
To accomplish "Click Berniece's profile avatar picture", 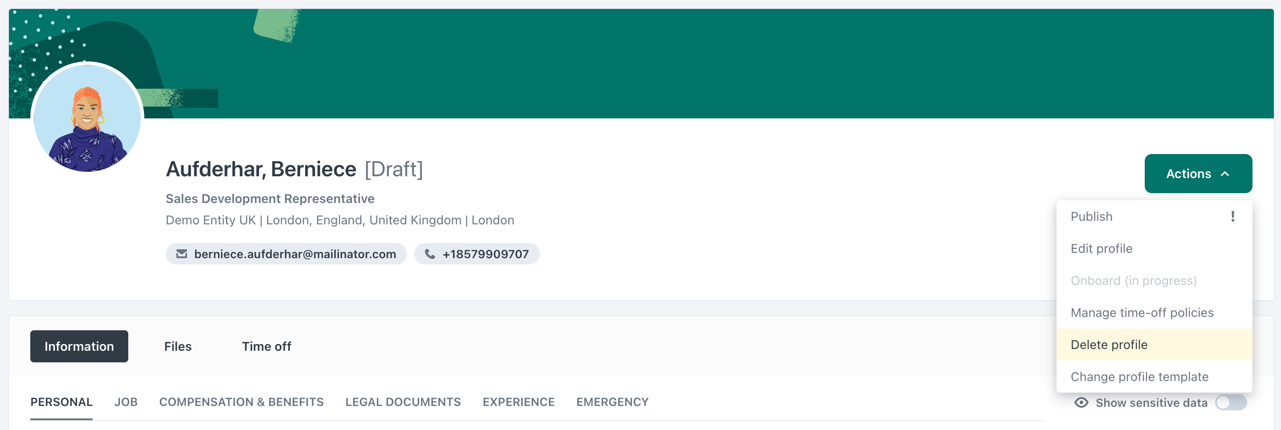I will (87, 118).
